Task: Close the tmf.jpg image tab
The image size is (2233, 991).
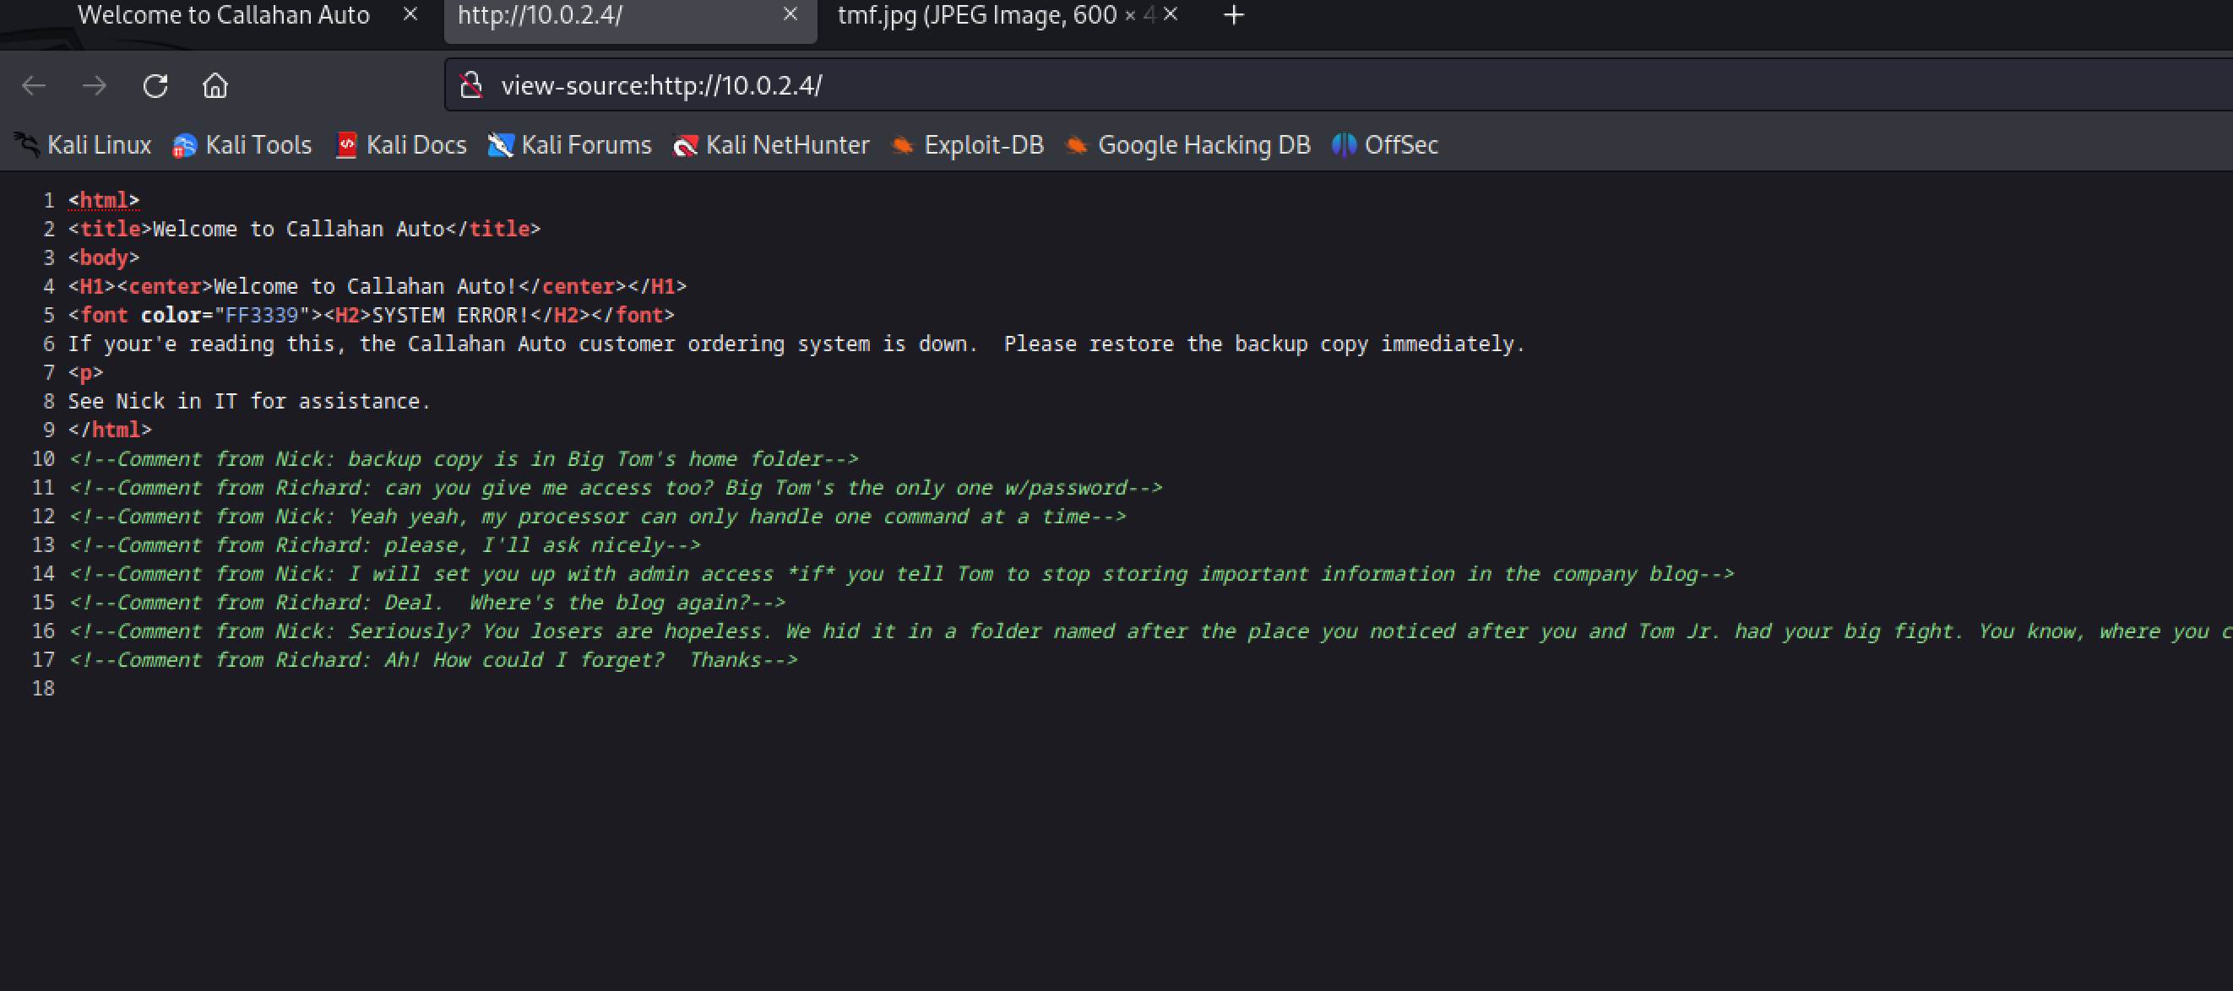Action: pyautogui.click(x=1171, y=14)
